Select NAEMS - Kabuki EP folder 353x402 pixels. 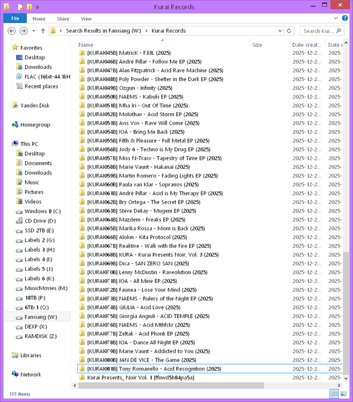click(x=135, y=96)
